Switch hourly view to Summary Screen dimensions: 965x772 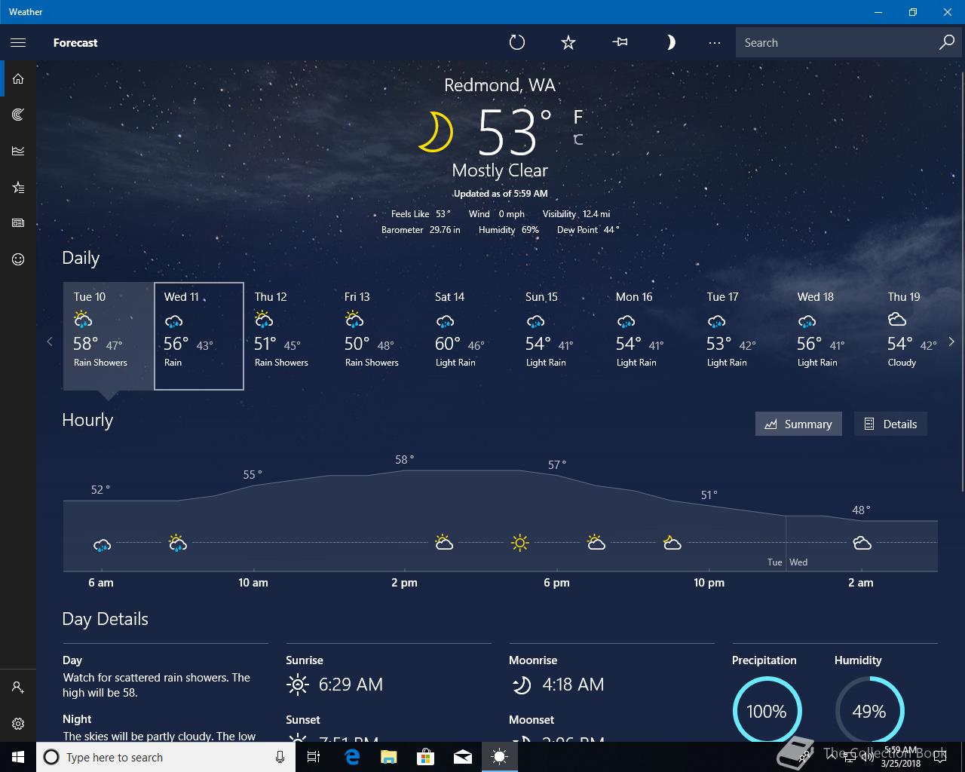pos(798,424)
